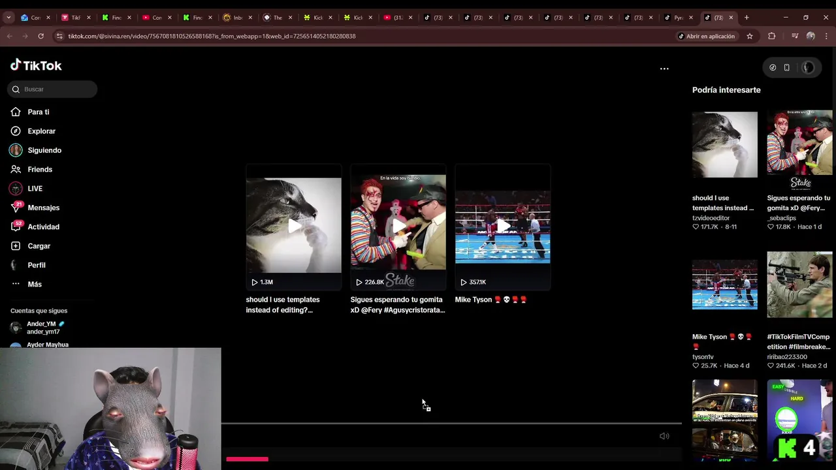Open the soldier #TikTokFilmTVCompetition thumbnail

[x=799, y=285]
